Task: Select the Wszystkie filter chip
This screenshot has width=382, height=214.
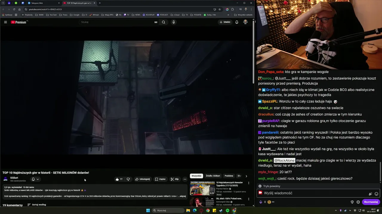Action: (196, 176)
